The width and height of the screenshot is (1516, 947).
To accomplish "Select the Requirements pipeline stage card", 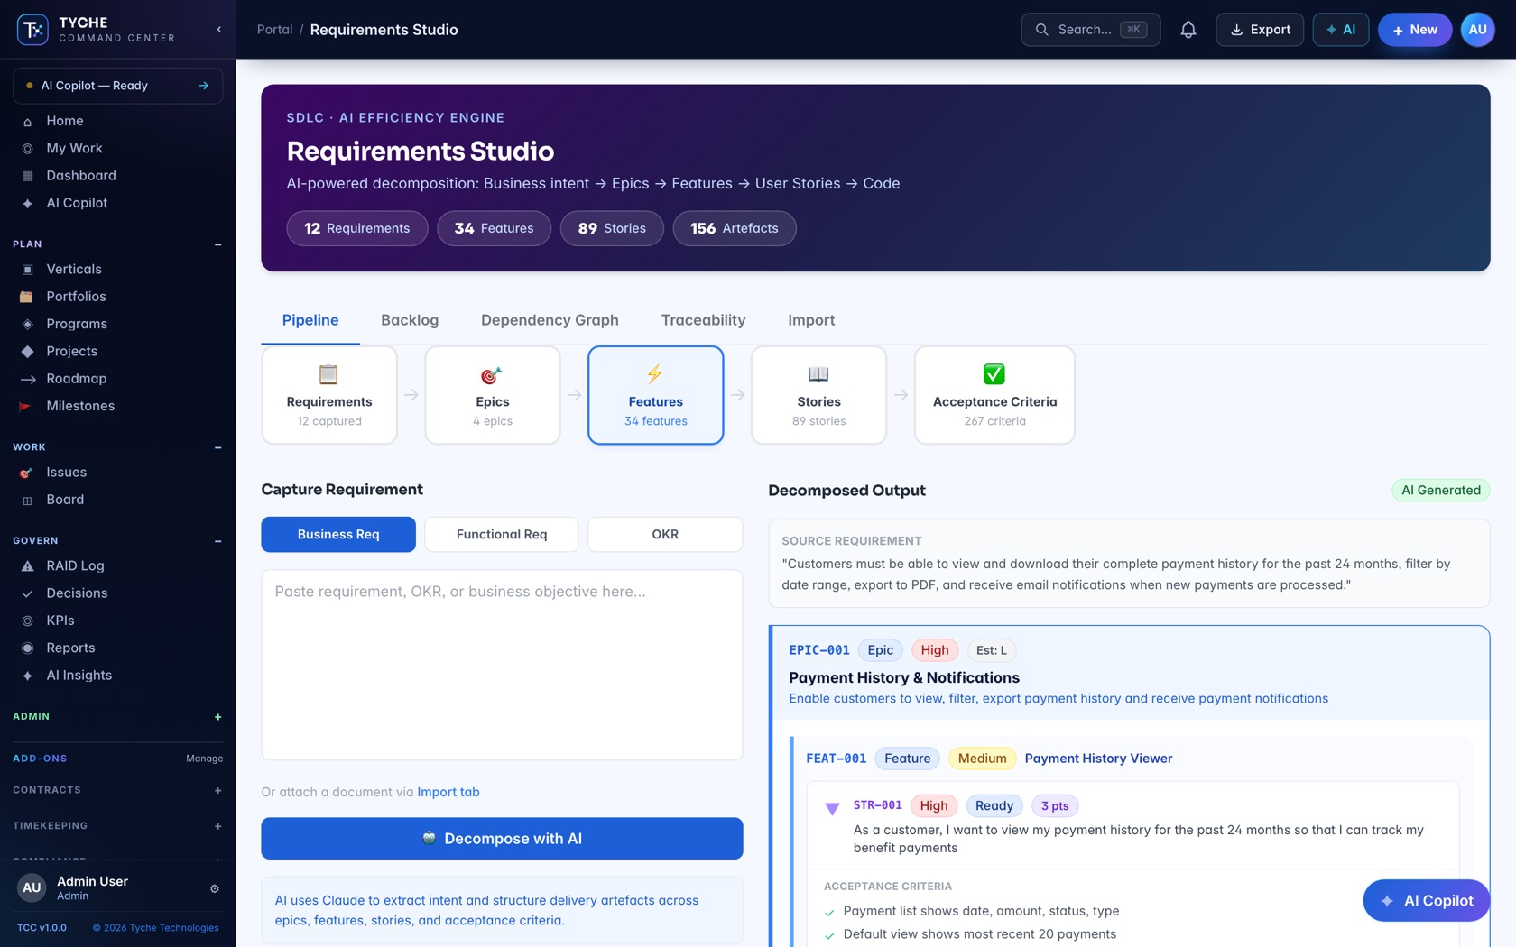I will tap(329, 395).
